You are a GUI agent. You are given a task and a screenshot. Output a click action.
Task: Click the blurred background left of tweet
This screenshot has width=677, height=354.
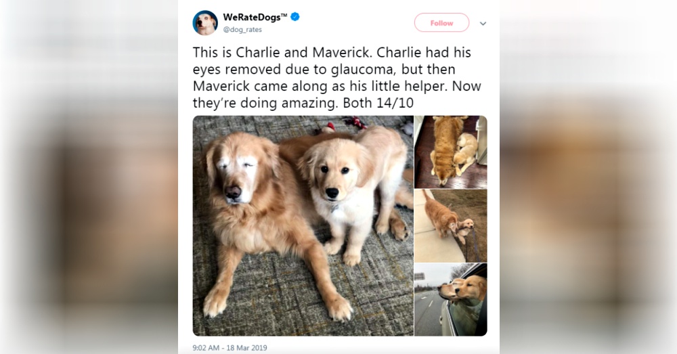coord(89,177)
